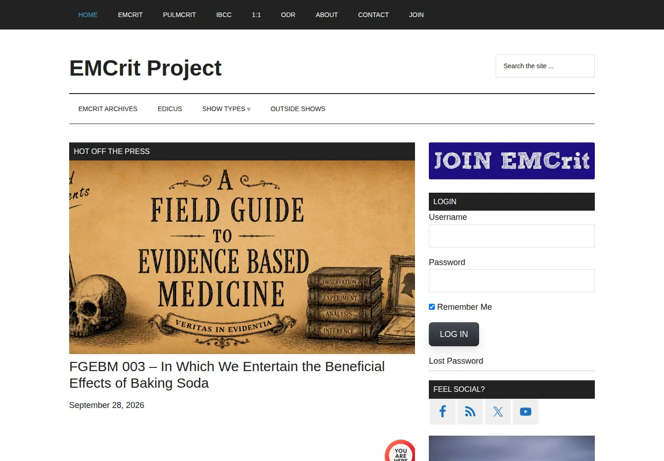Open the PulmCrit menu item
Screen dimensions: 664x461
179,15
